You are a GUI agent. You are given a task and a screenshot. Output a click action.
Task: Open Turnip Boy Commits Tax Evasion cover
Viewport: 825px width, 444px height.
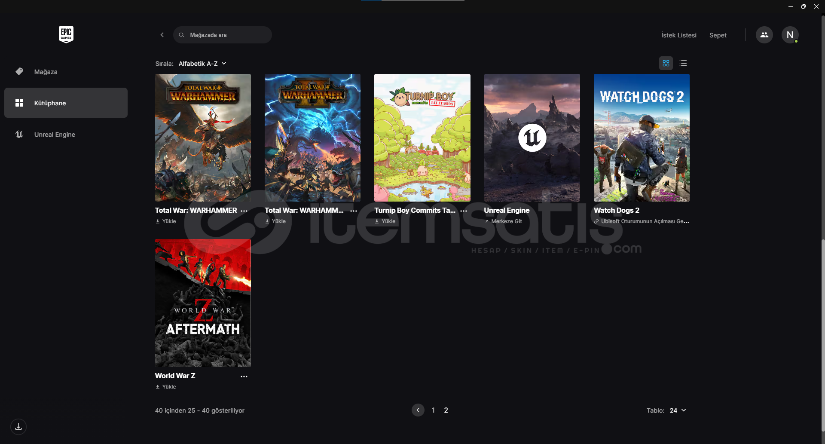[x=422, y=138]
